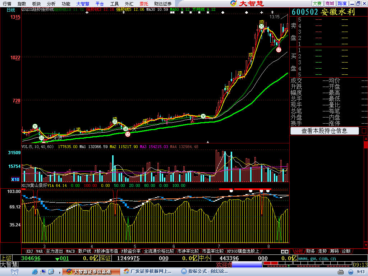This screenshot has height=276, width=368.
Task: Click the up arrow of the side panel scrollbar
Action: click(366, 139)
